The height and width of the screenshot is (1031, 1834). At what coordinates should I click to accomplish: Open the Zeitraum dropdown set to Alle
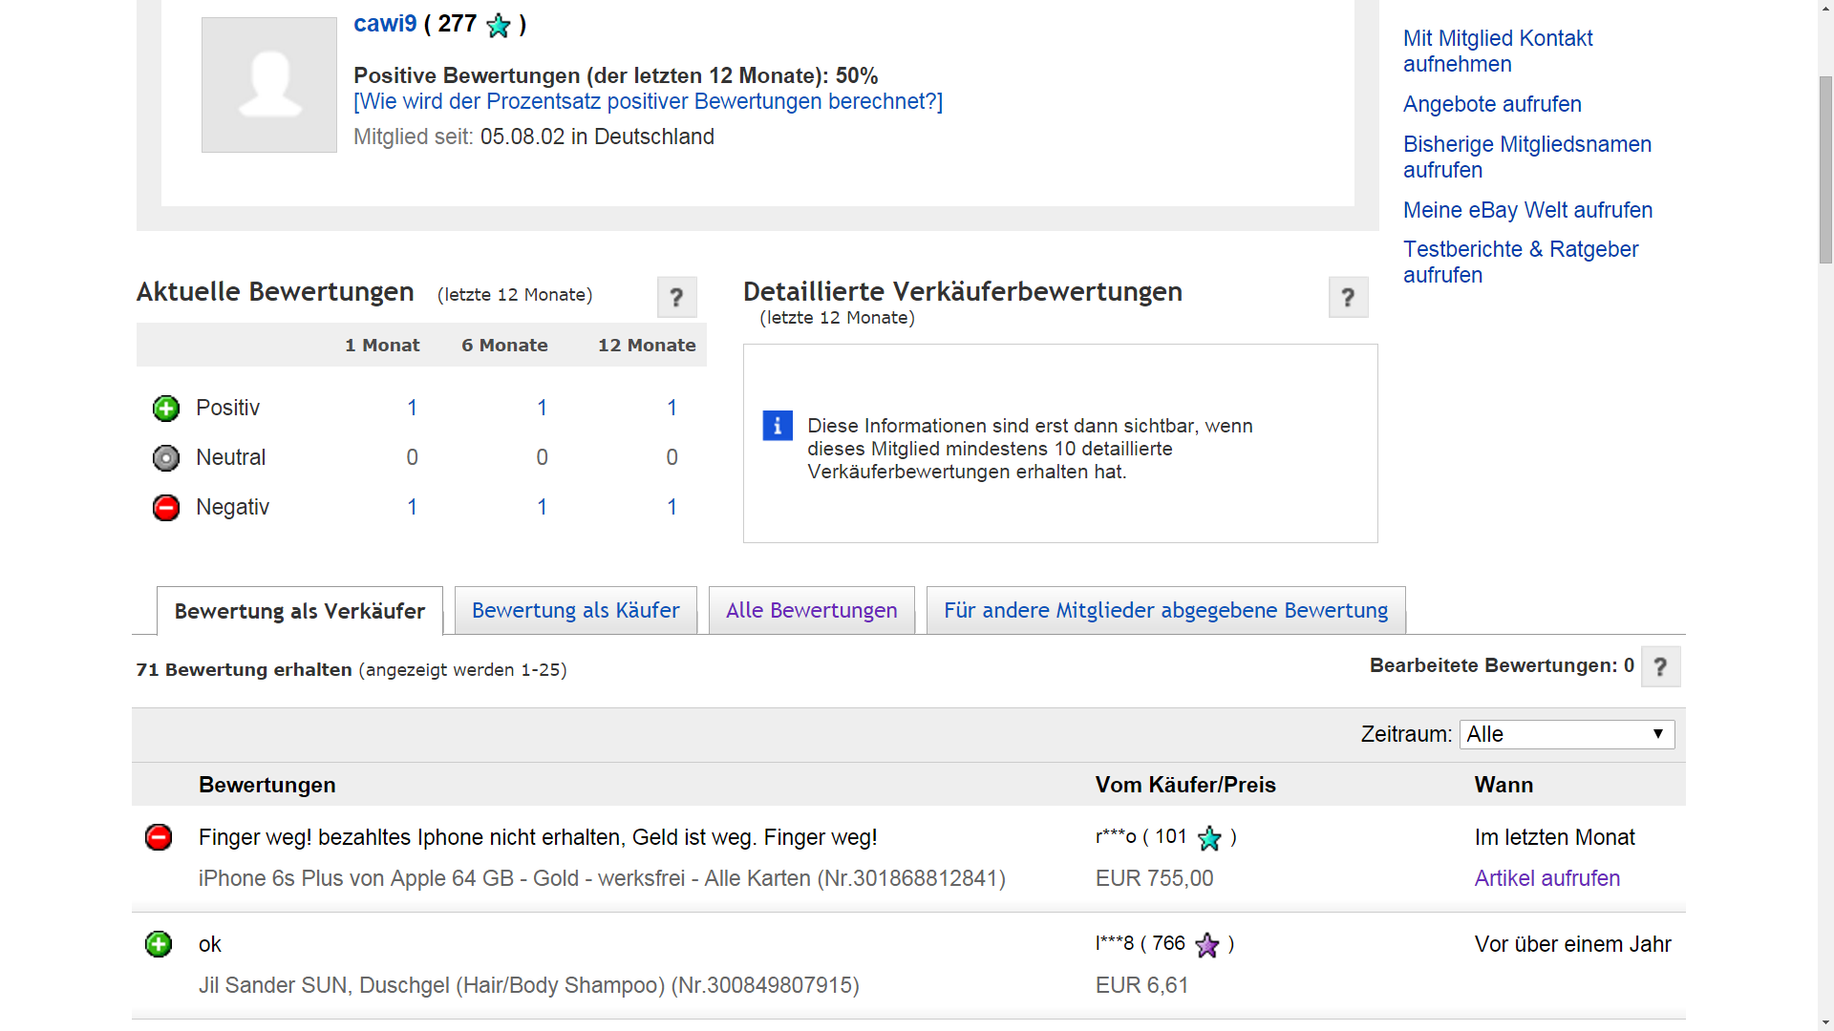1567,734
